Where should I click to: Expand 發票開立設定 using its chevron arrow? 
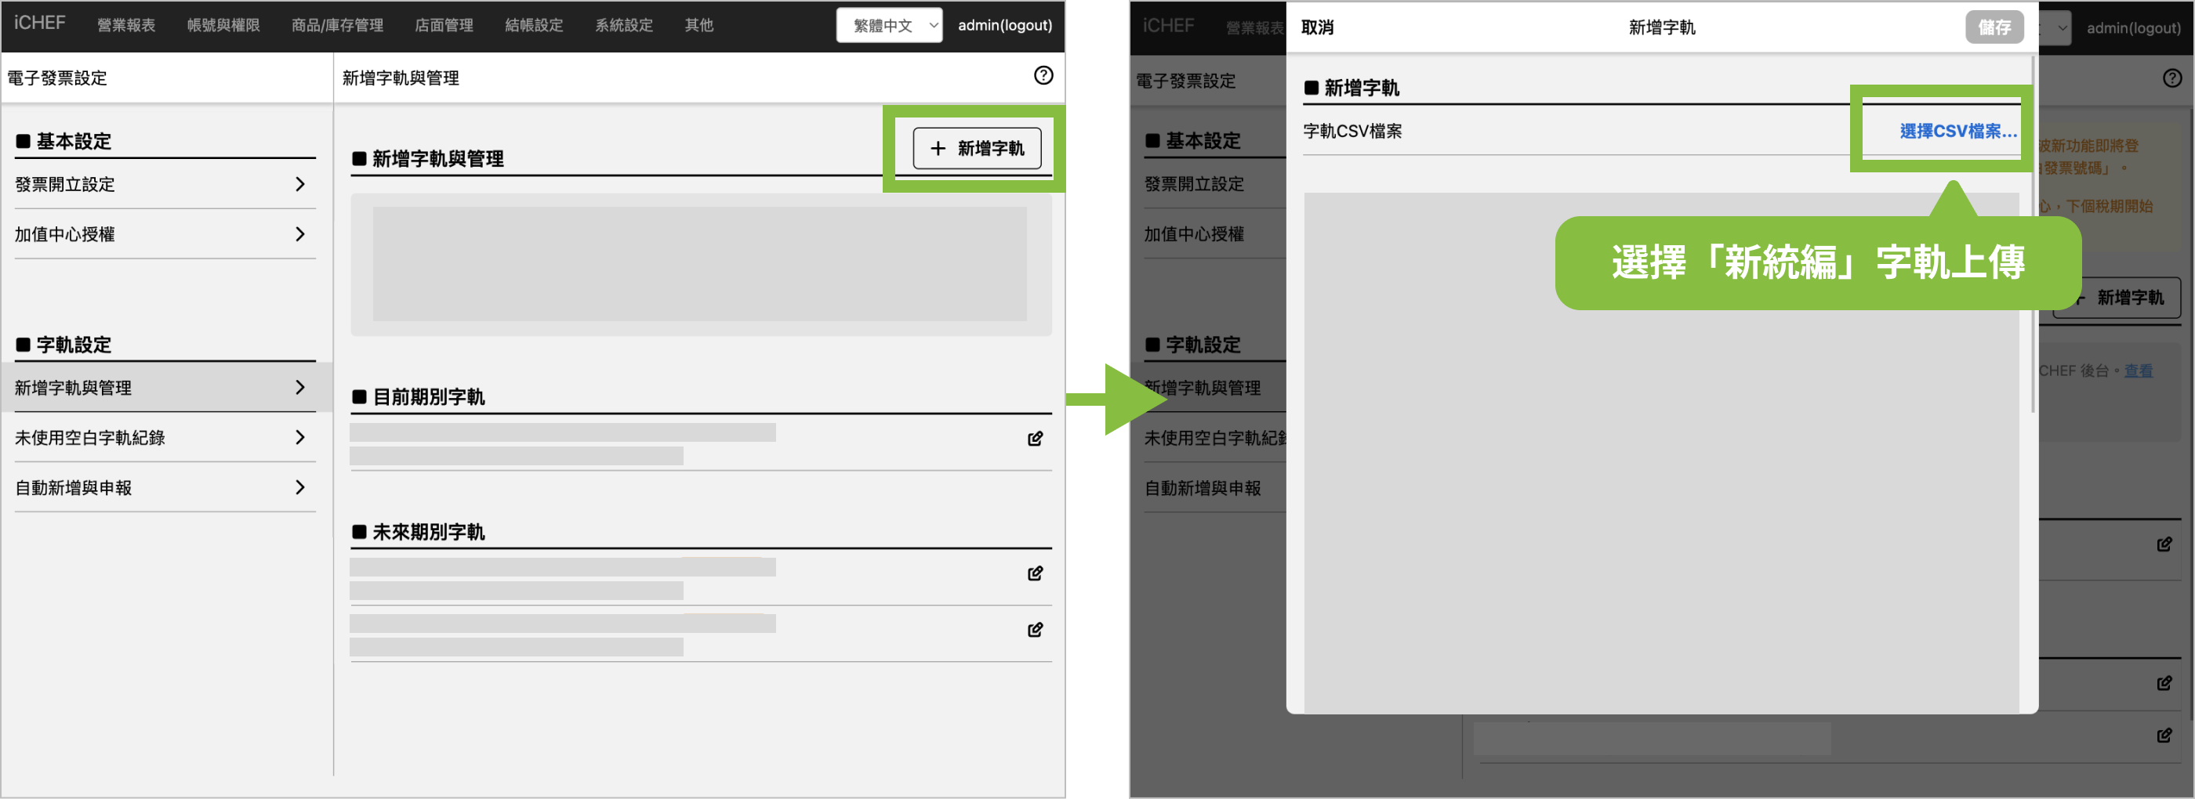tap(300, 184)
